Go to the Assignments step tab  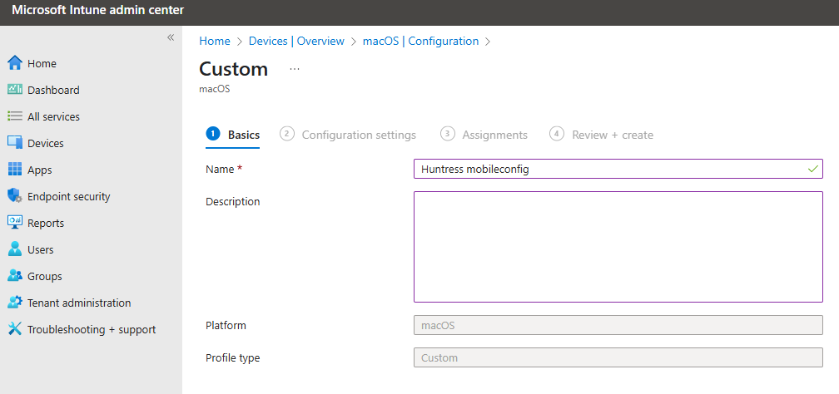click(484, 135)
